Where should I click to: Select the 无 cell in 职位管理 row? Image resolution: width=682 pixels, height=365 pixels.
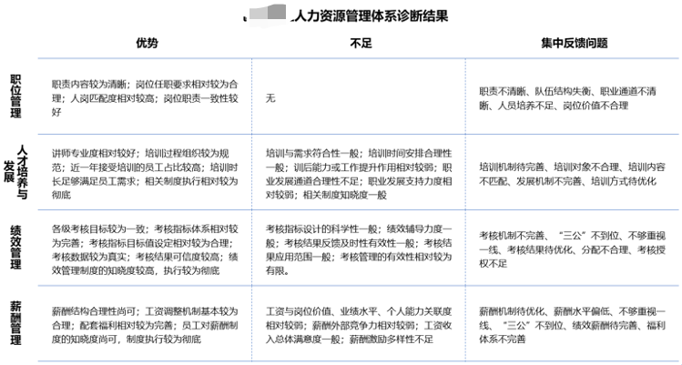point(270,97)
